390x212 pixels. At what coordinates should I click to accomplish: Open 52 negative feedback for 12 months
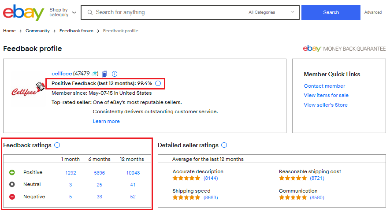pyautogui.click(x=133, y=197)
